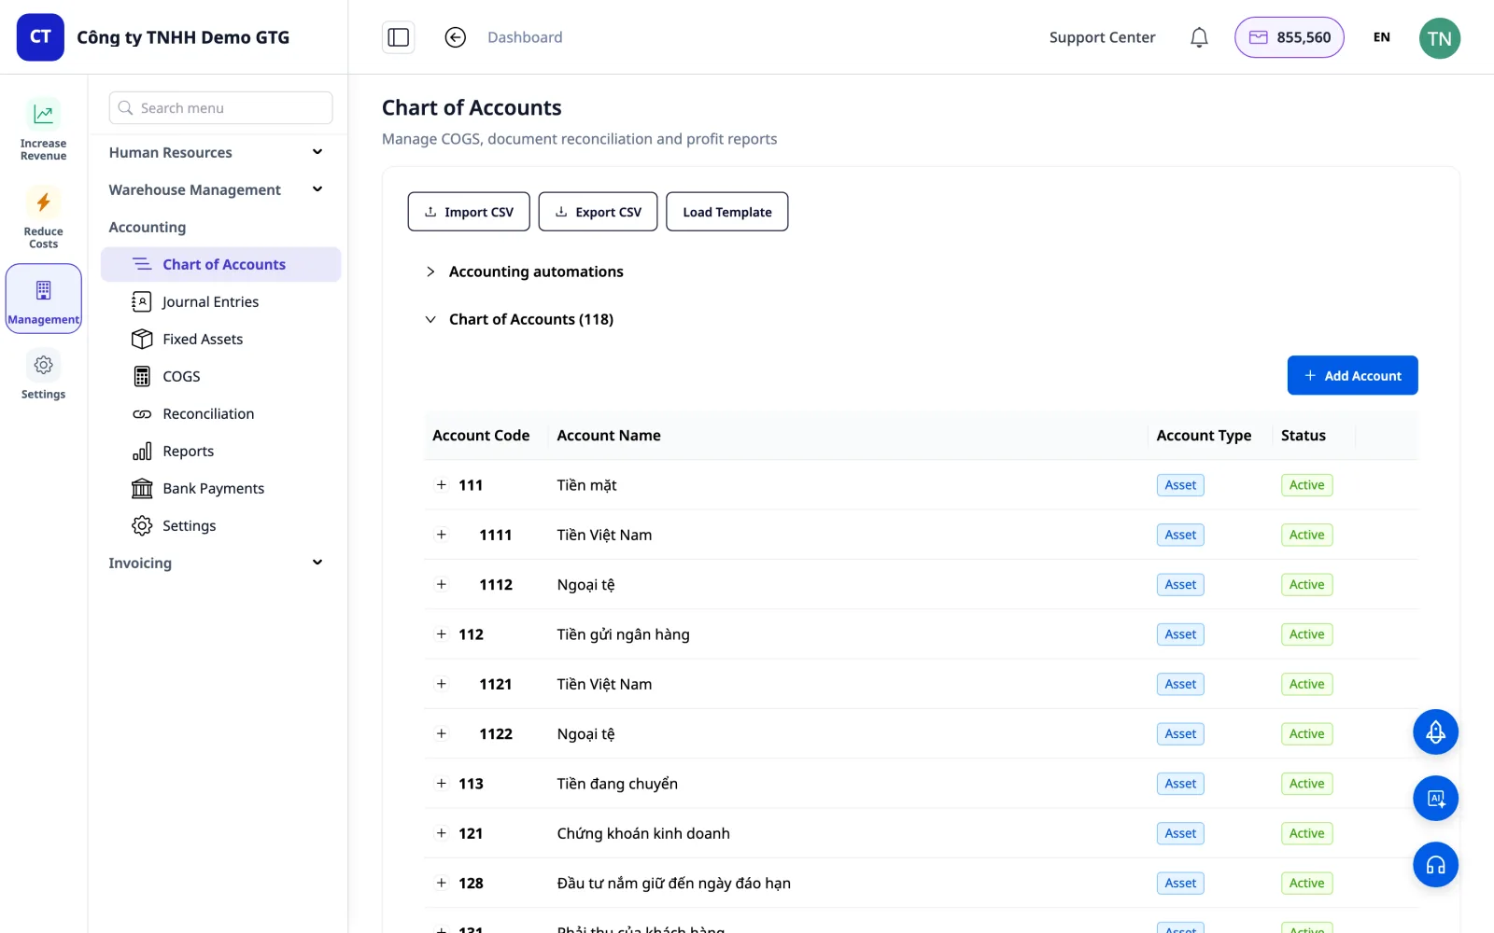Open the 855,560 credits balance
The width and height of the screenshot is (1494, 933).
[1289, 37]
